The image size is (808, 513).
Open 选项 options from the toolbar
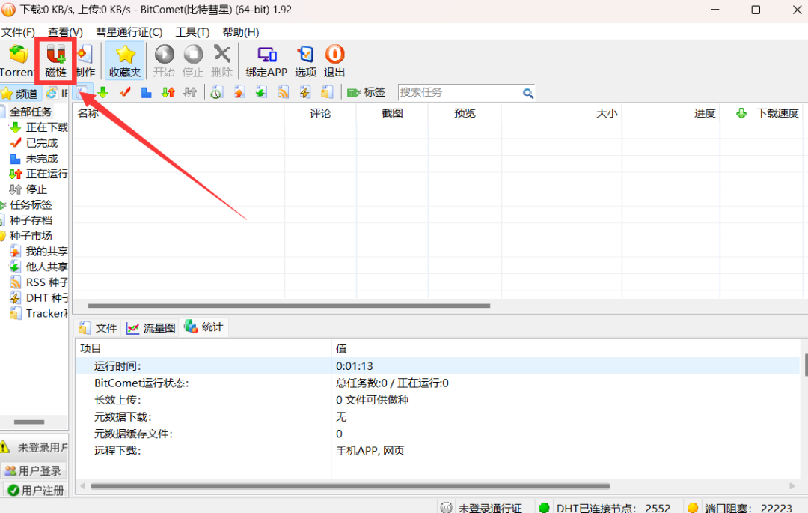(305, 61)
